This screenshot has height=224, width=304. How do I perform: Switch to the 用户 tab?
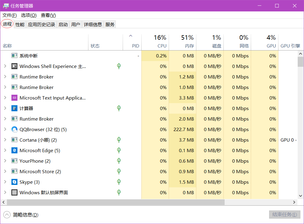(x=75, y=24)
